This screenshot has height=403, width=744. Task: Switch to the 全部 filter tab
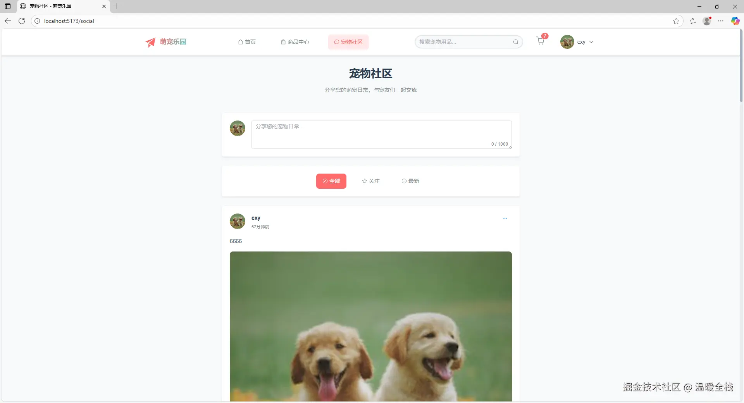pyautogui.click(x=331, y=181)
